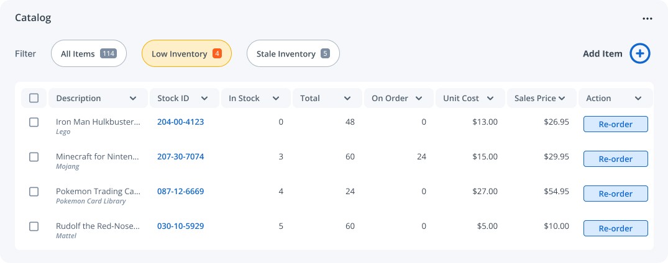Expand the Description column dropdown

[x=133, y=98]
